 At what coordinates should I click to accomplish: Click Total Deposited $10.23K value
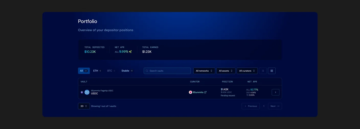90,52
